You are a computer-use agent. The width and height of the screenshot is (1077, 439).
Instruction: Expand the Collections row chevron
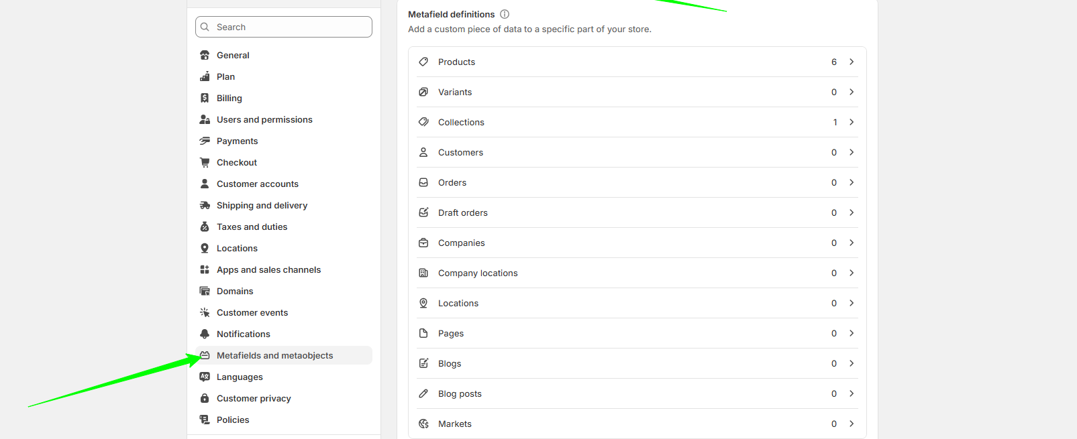[852, 122]
